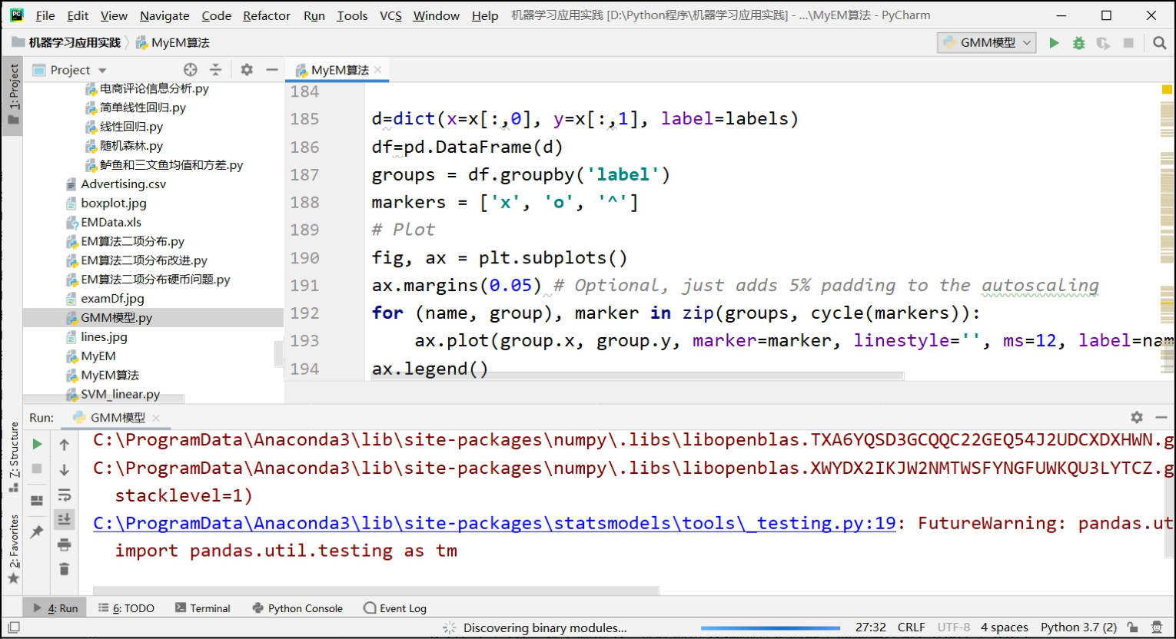This screenshot has height=639, width=1176.
Task: Click the _testing.py:19 file link in console
Action: (494, 524)
